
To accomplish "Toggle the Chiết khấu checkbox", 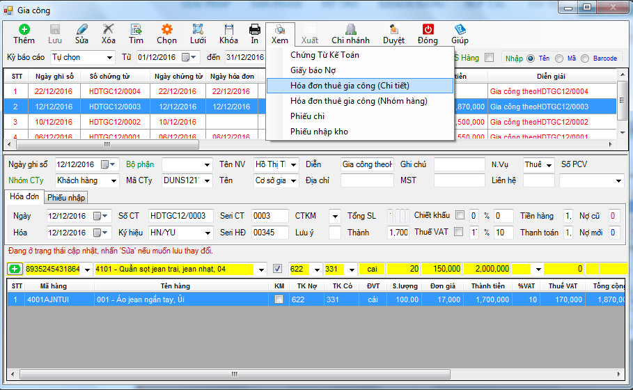I will click(x=460, y=215).
